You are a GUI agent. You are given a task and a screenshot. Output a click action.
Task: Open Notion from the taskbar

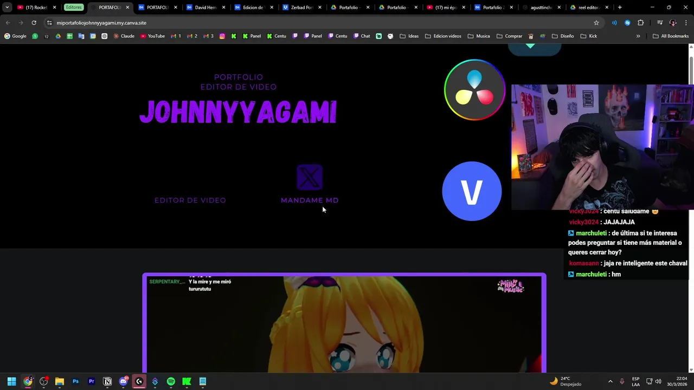107,381
